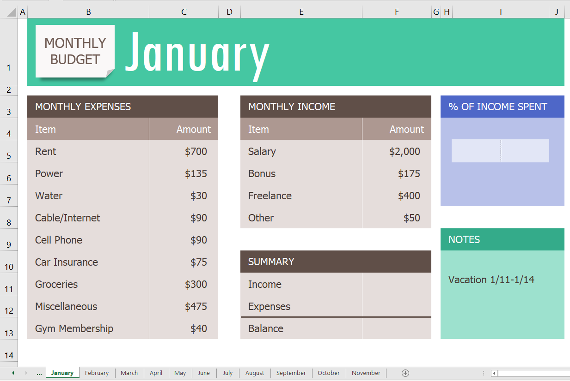Select row 11 header
570x381 pixels.
tap(9, 284)
